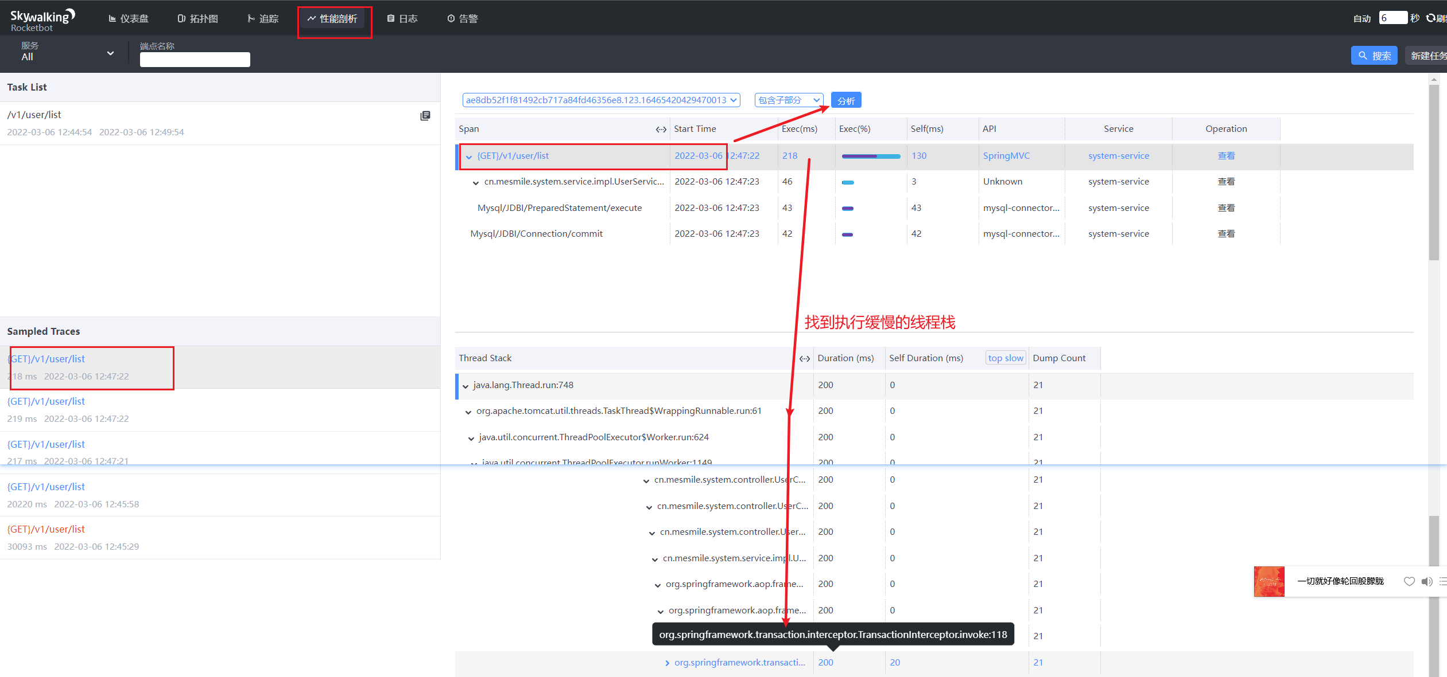The width and height of the screenshot is (1447, 677).
Task: Switch to the 拓扑图 topology tab
Action: [198, 19]
